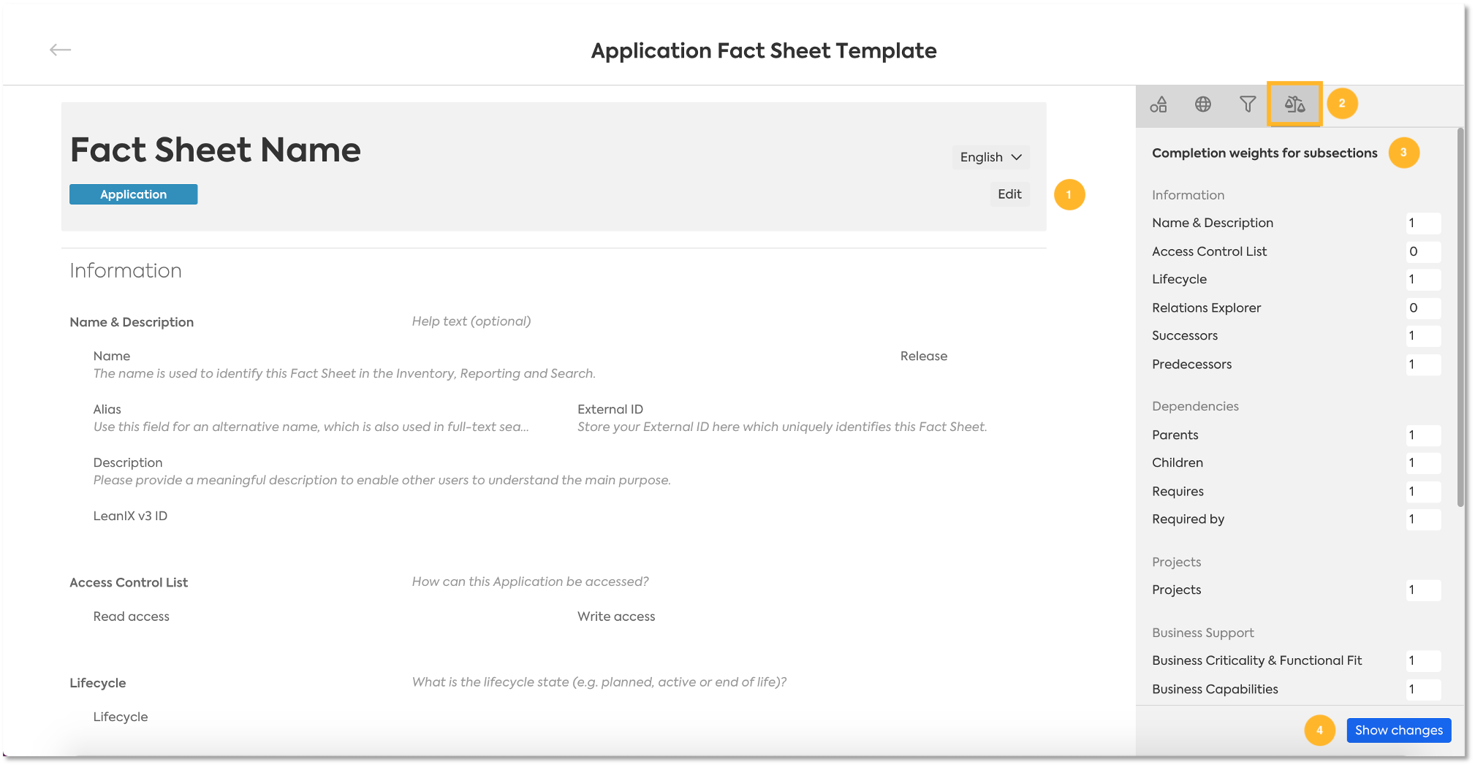Click the lifecycle state help text
The image size is (1475, 767).
599,682
